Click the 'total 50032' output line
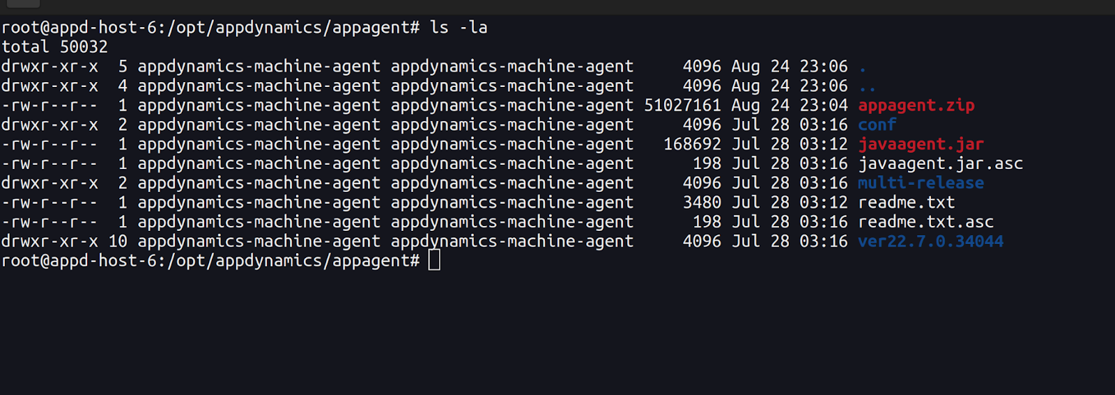Screen dimensions: 1115x395 (x=54, y=47)
